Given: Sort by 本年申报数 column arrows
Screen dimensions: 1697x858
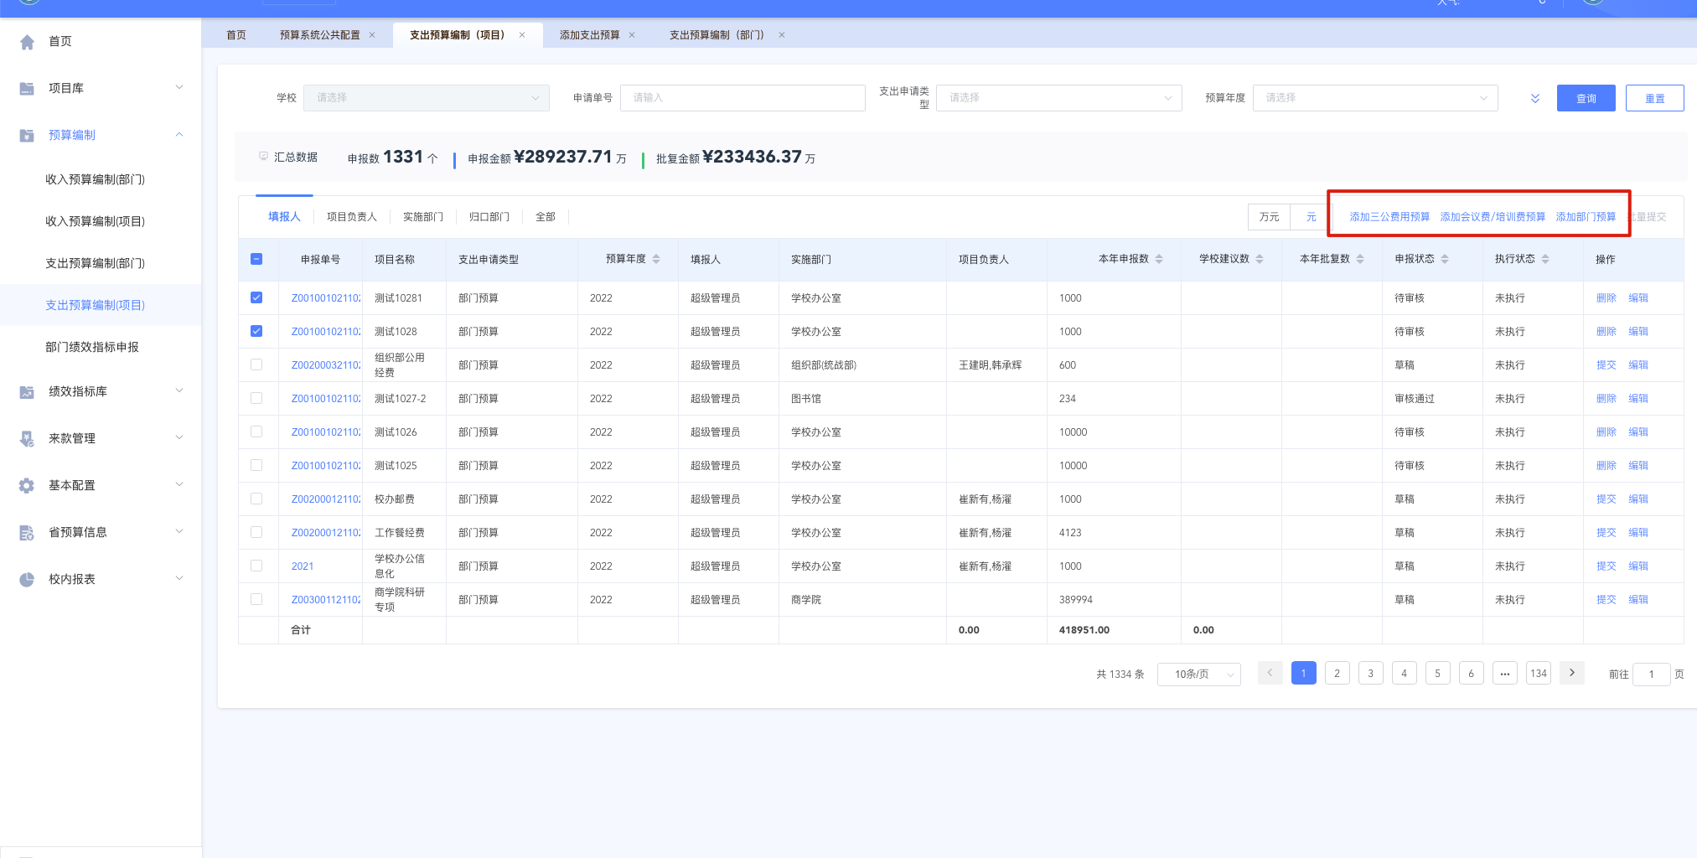Looking at the screenshot, I should pyautogui.click(x=1159, y=260).
